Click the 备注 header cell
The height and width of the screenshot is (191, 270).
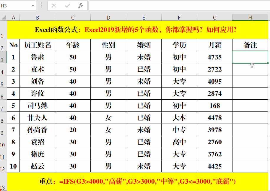(250, 45)
